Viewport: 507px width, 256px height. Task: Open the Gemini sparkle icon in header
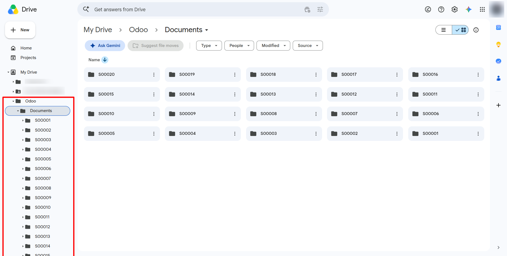click(469, 10)
